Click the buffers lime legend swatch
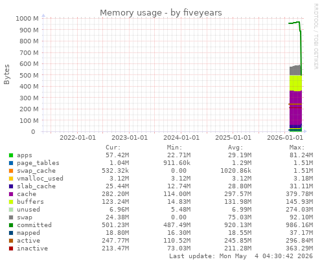The height and width of the screenshot is (264, 322). 11,202
